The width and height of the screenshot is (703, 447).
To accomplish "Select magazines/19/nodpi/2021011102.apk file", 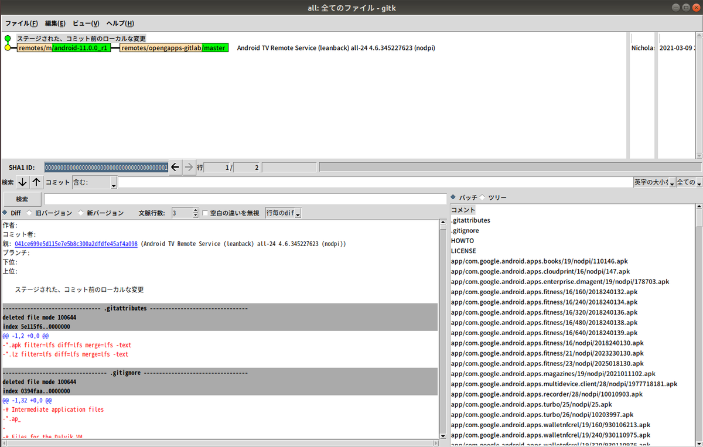I will pos(553,374).
